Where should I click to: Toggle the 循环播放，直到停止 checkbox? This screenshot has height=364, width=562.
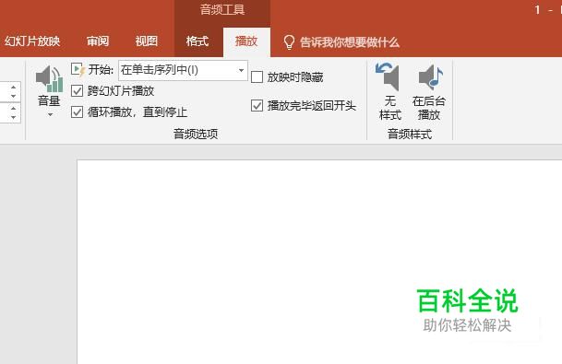tap(78, 112)
